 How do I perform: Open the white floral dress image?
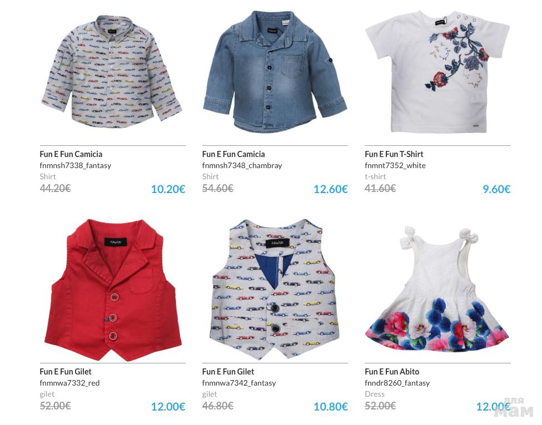[437, 289]
